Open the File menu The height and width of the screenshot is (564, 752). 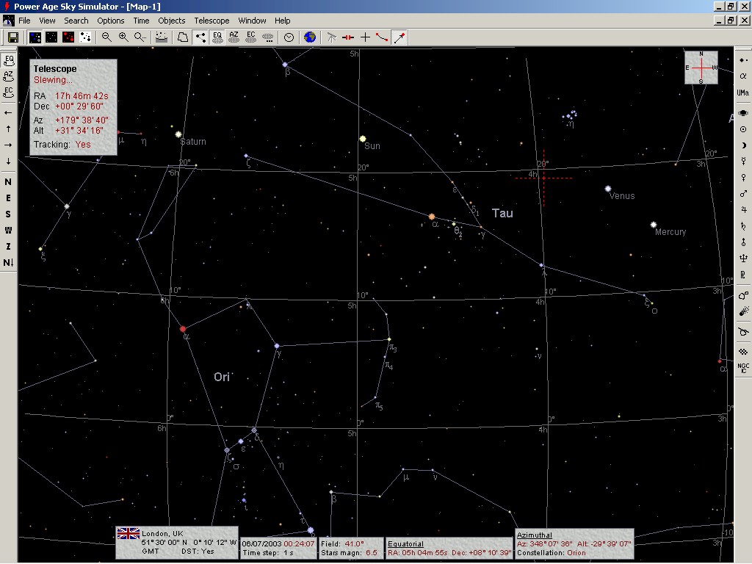(x=24, y=21)
